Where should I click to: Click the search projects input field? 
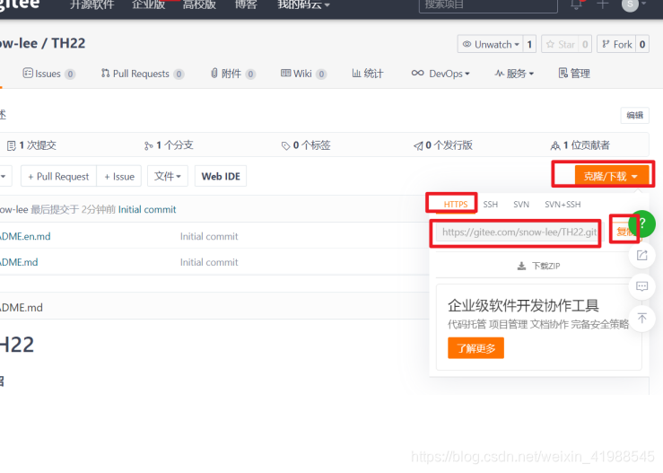[488, 5]
